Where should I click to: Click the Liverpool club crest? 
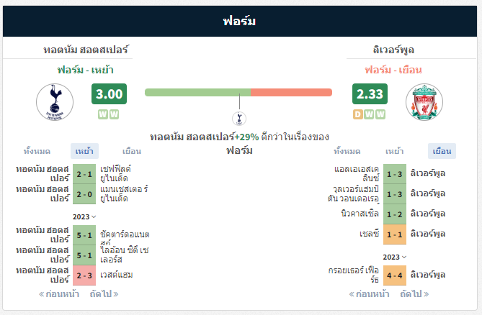click(x=424, y=102)
